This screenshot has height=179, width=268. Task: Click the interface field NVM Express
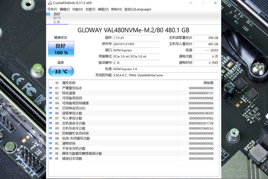(136, 50)
